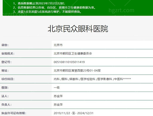
Task: Select the 省份 label
Action: (5, 45)
